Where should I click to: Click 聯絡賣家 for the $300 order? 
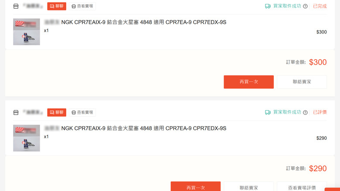pyautogui.click(x=302, y=82)
